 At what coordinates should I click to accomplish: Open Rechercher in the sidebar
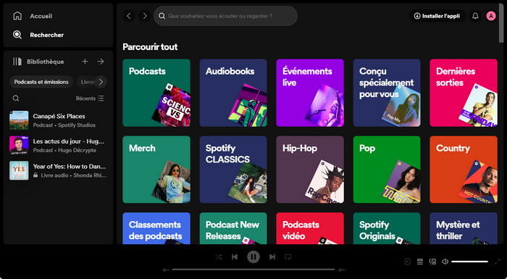(x=38, y=35)
